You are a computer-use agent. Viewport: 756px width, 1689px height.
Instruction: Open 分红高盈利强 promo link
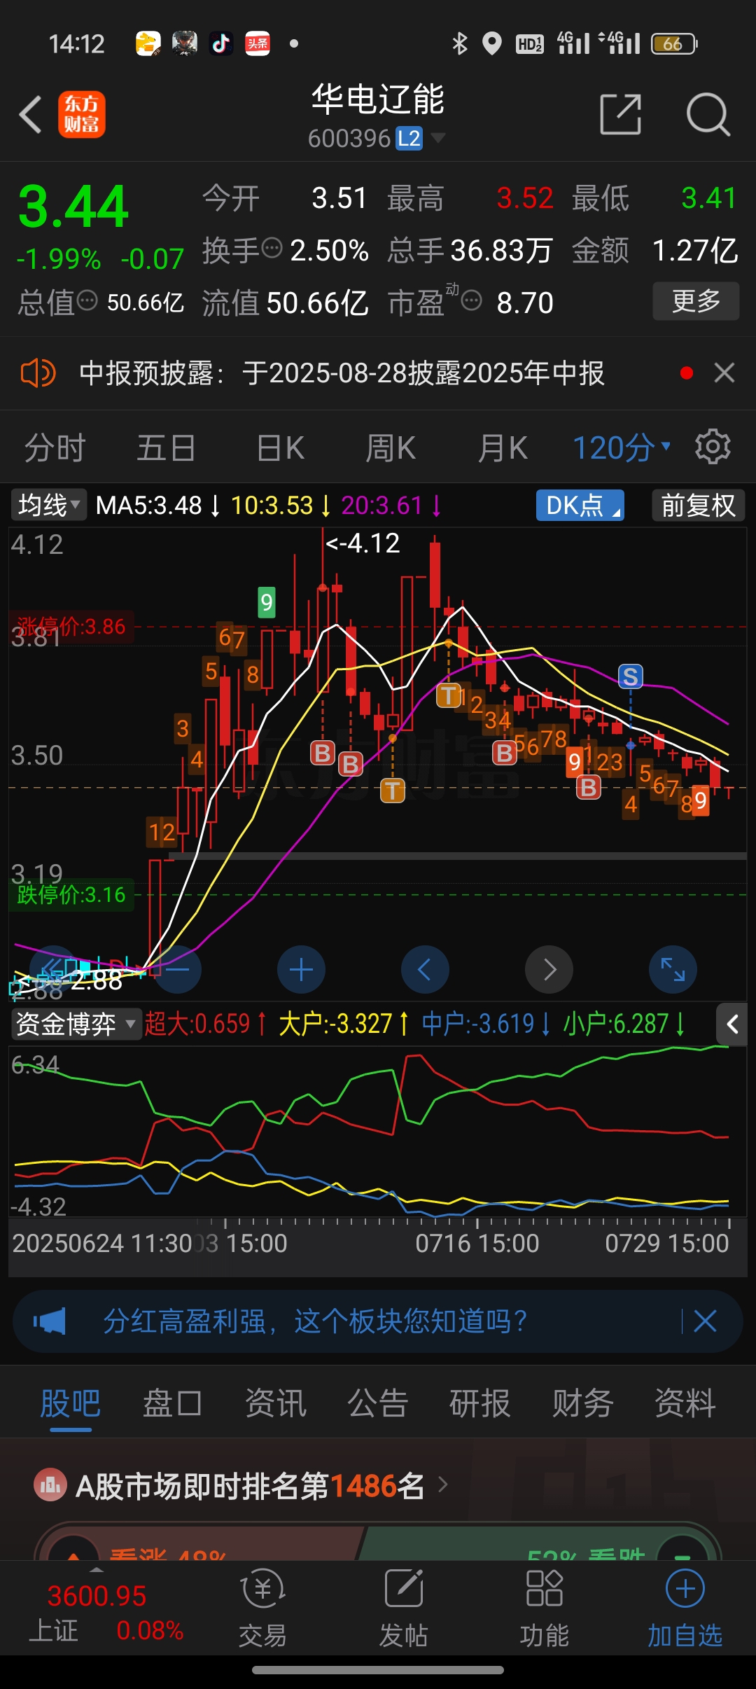pyautogui.click(x=315, y=1321)
